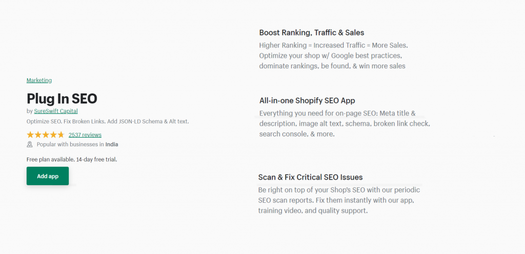Click the second star in the rating
The height and width of the screenshot is (254, 525).
(38, 135)
